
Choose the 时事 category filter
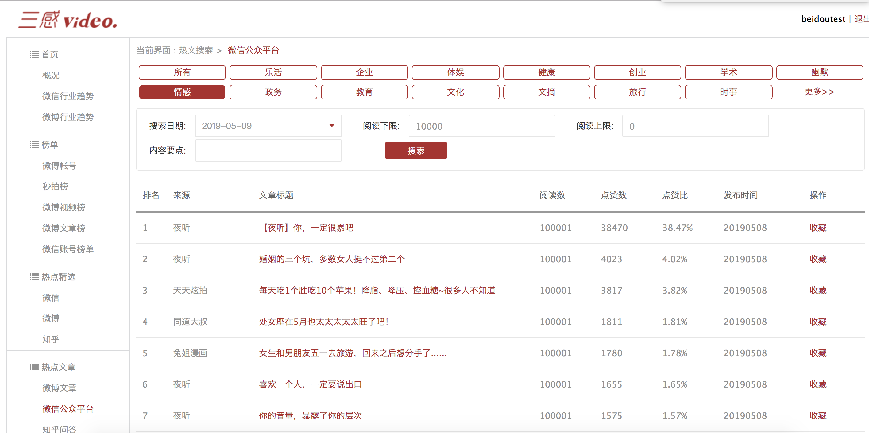coord(728,92)
